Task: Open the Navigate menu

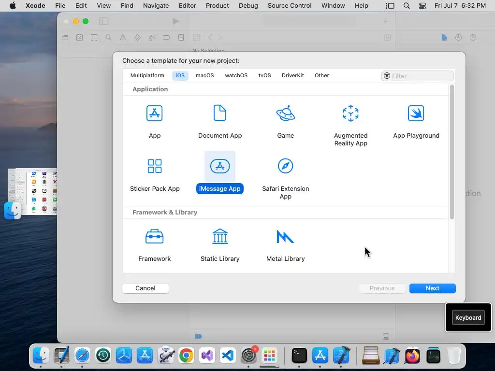Action: 156,6
